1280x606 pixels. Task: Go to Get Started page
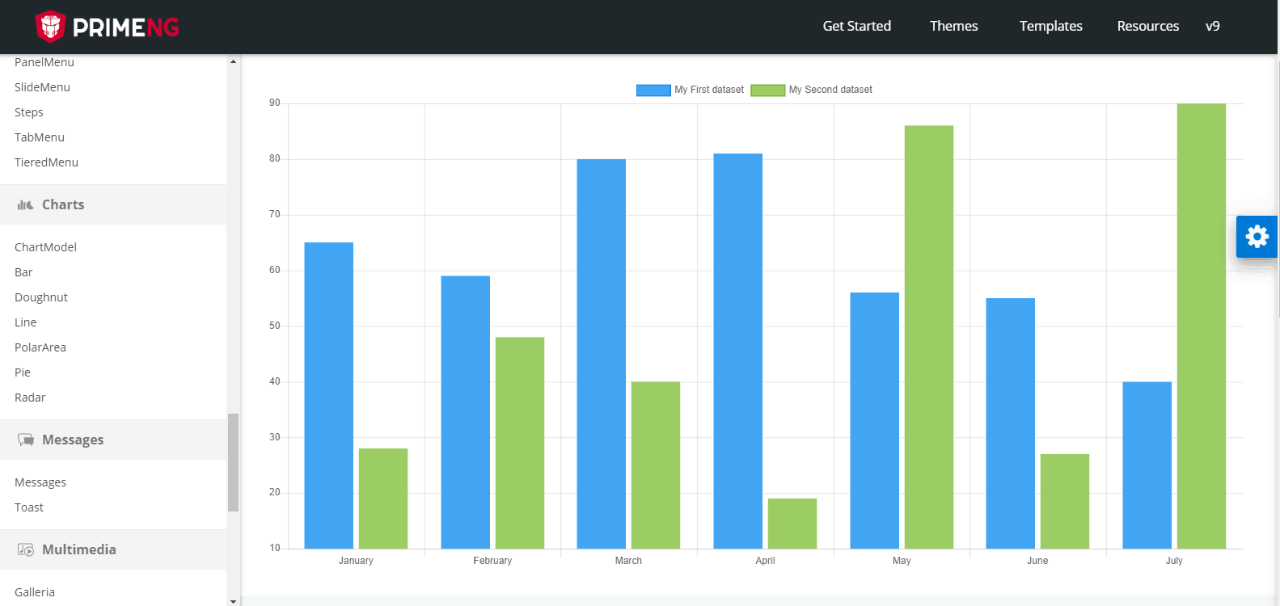click(857, 26)
